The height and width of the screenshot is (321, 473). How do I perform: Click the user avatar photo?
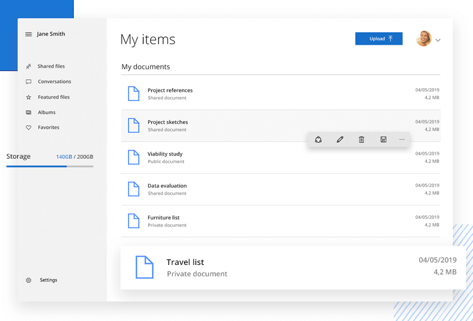424,38
